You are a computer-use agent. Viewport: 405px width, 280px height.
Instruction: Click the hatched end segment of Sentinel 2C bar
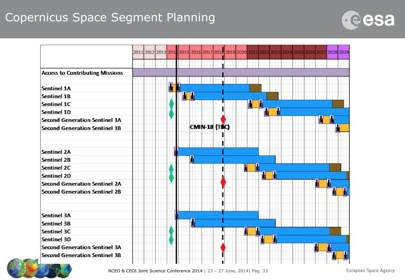coord(335,167)
